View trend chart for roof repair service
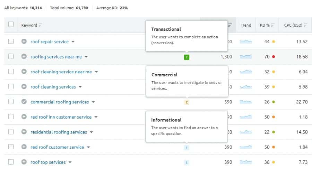 [x=246, y=41]
